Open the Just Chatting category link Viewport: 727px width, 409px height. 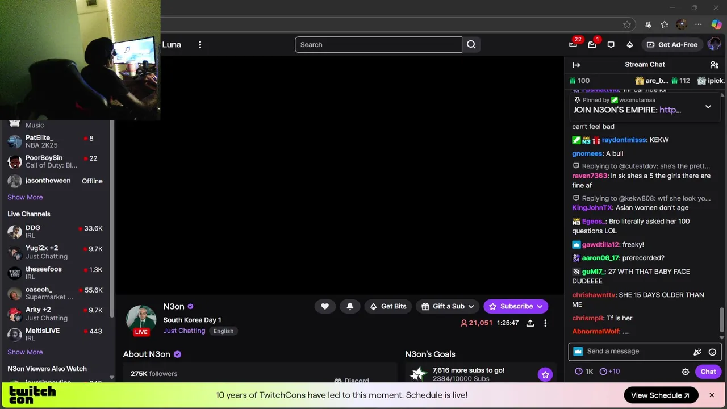point(184,331)
